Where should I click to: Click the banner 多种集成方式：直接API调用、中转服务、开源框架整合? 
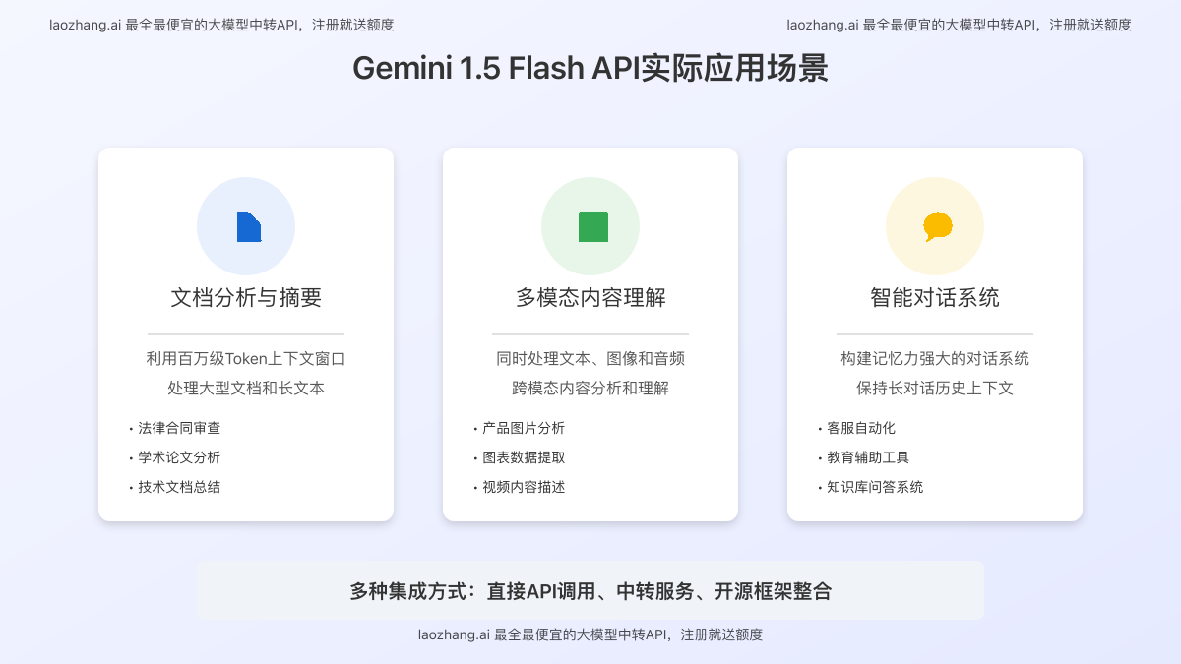click(x=590, y=590)
